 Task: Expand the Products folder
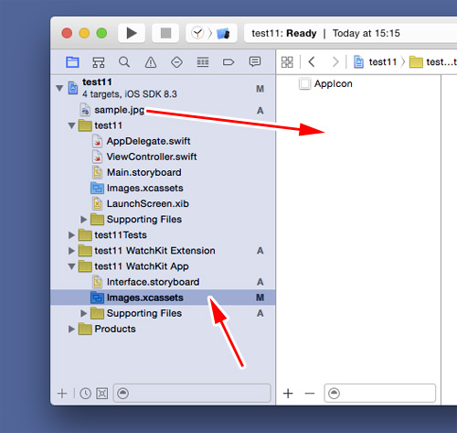point(71,329)
